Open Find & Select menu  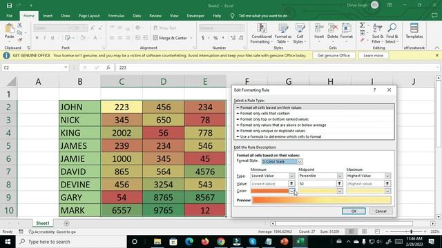click(x=392, y=34)
